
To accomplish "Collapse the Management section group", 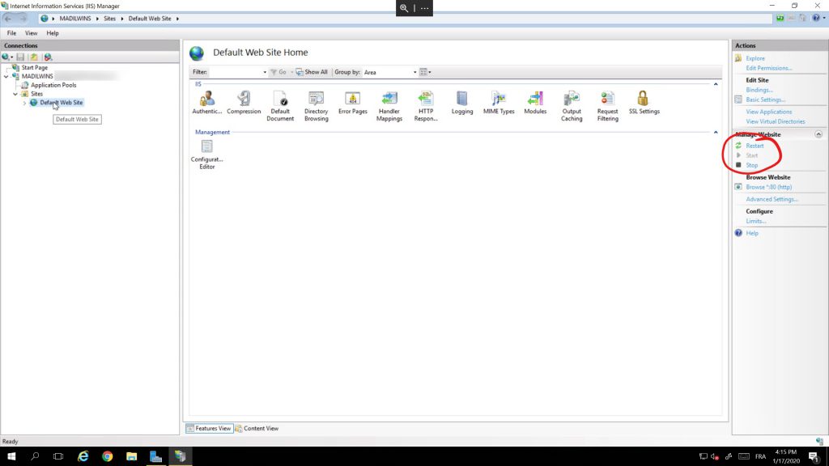I will (716, 132).
